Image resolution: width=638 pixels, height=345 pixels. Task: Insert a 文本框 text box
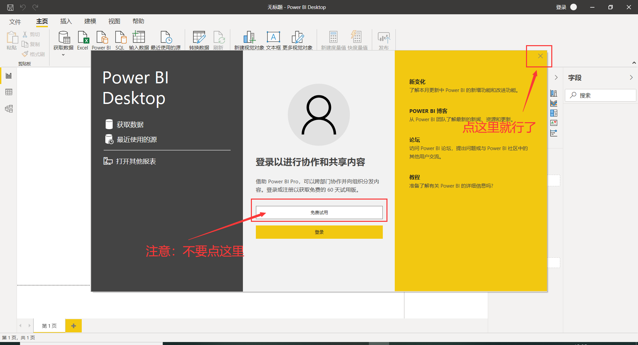273,40
